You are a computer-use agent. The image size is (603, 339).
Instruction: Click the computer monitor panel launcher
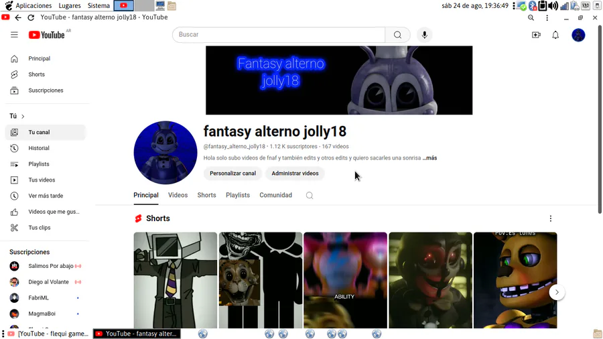tap(160, 6)
